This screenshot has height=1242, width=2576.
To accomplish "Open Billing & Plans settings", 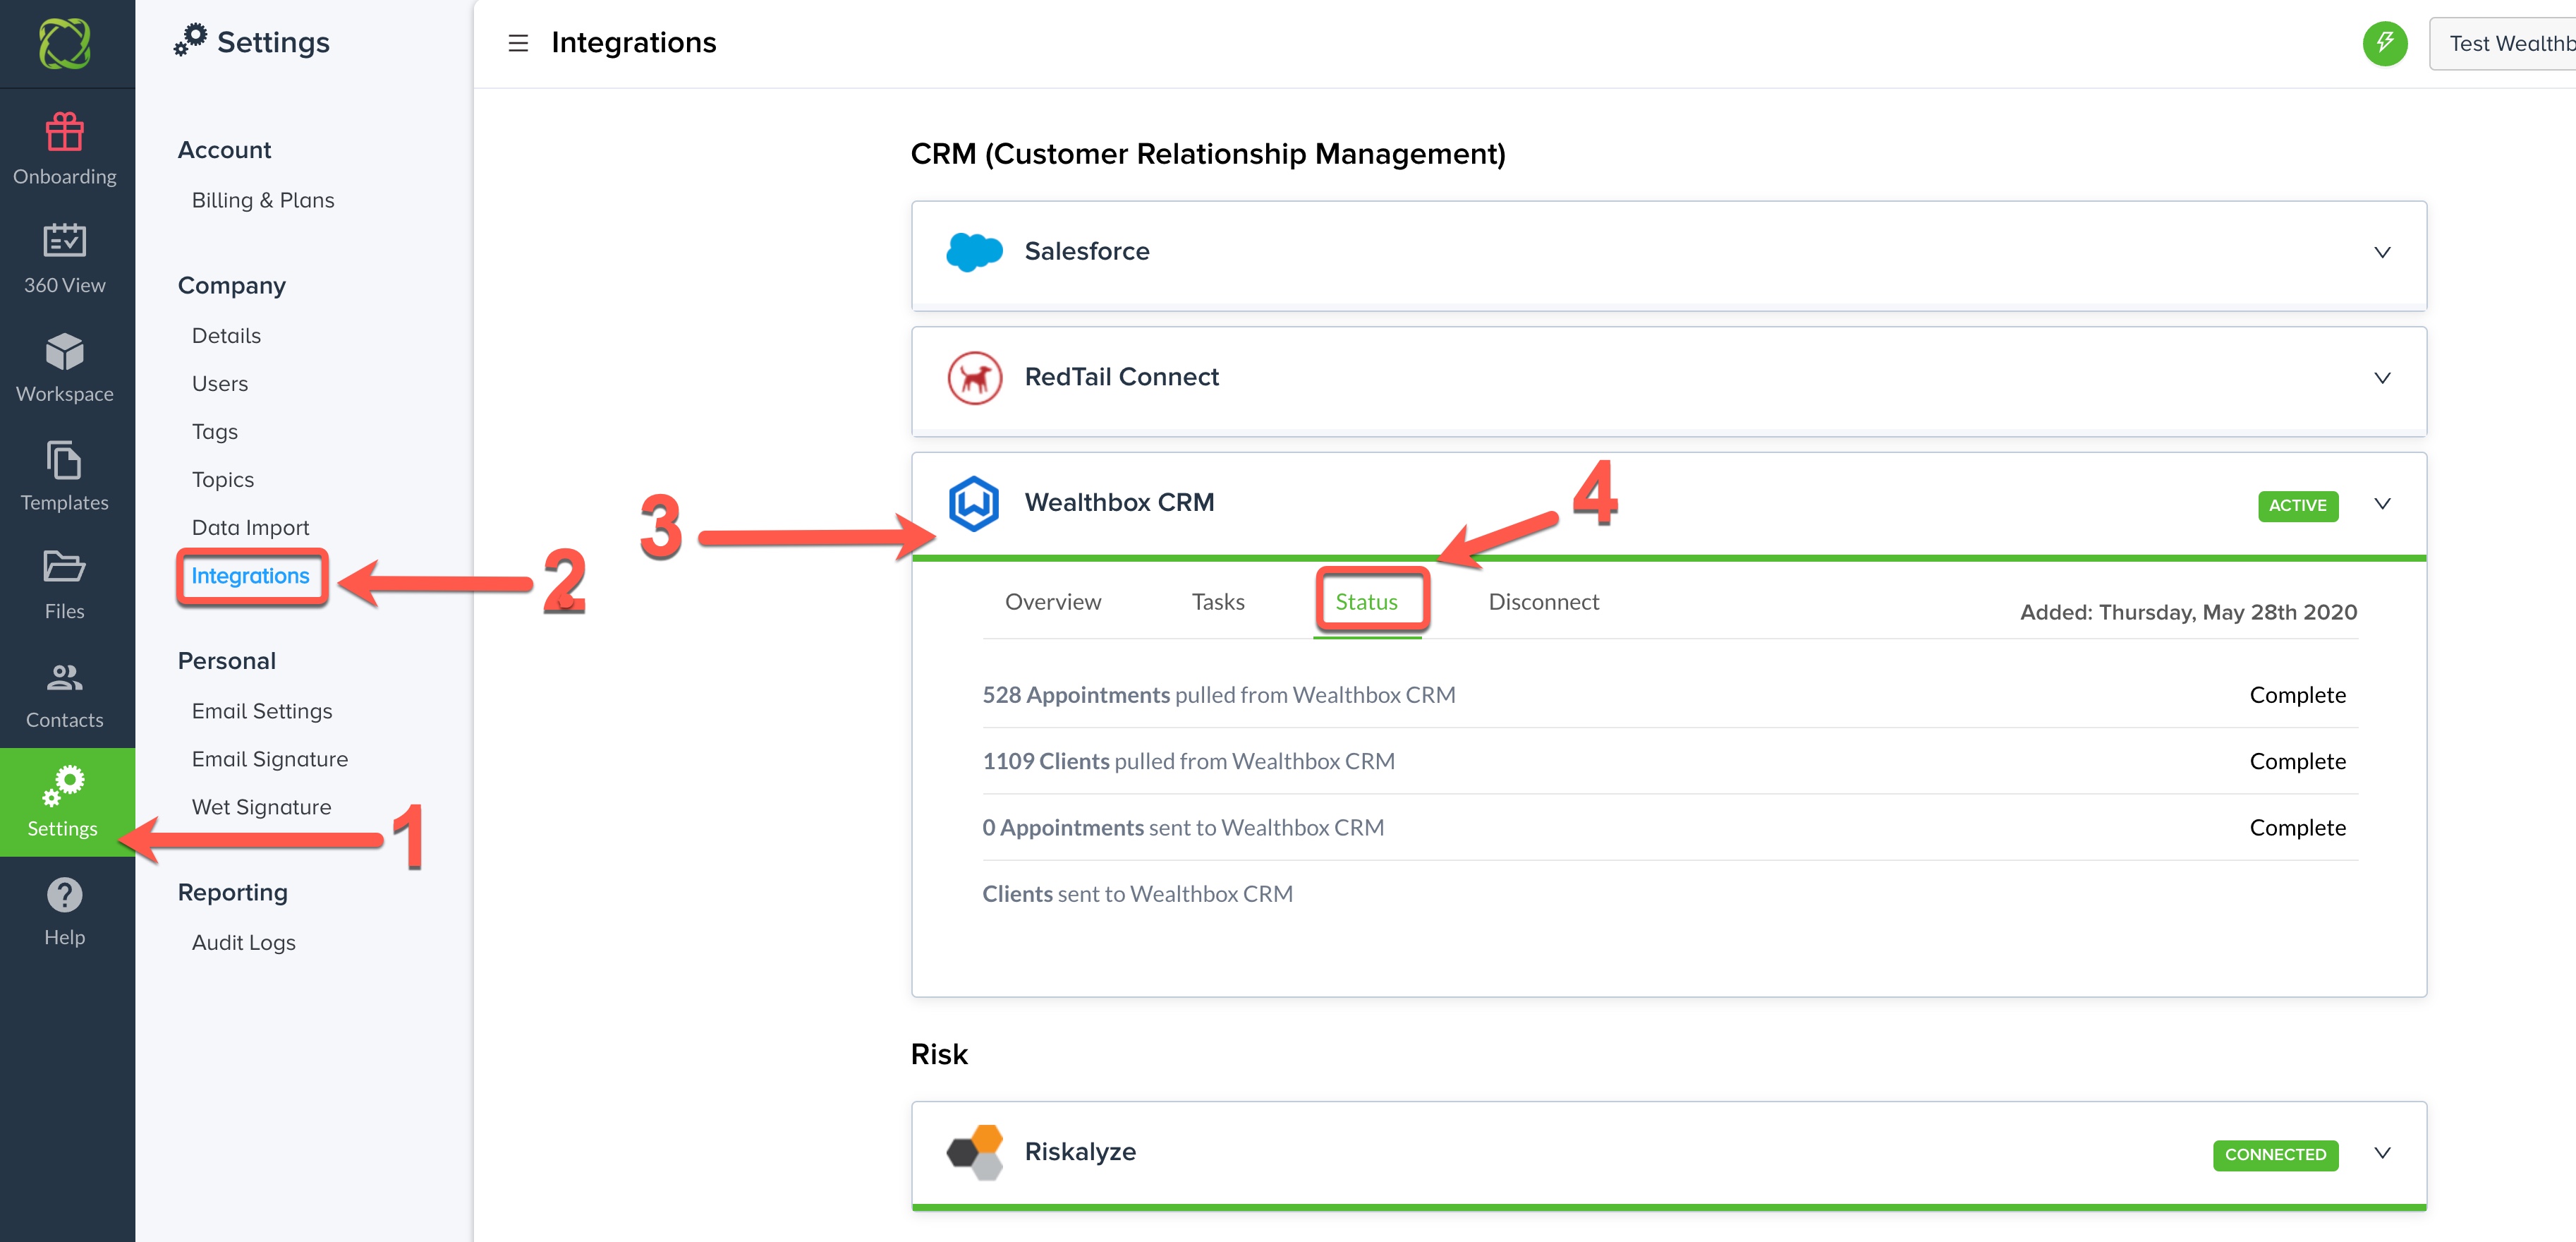I will coord(263,200).
